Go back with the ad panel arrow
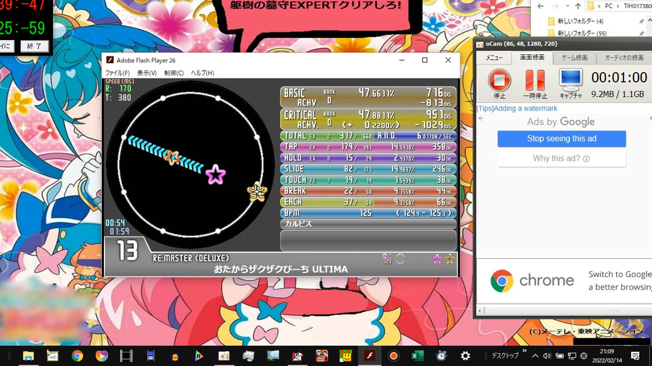The image size is (652, 366). click(481, 119)
